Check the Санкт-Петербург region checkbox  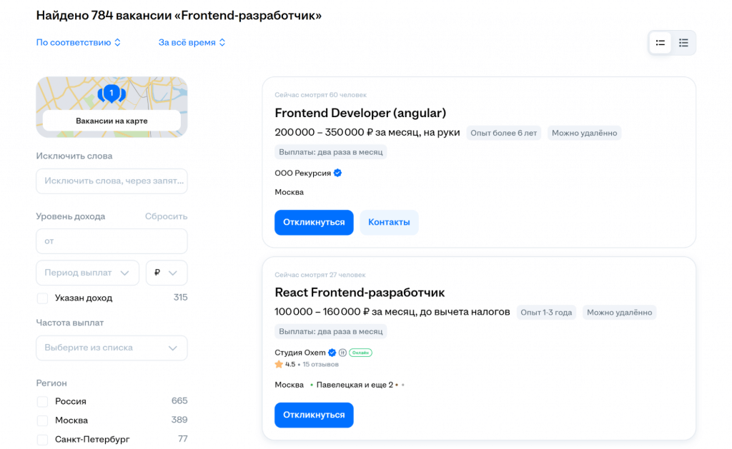[42, 440]
